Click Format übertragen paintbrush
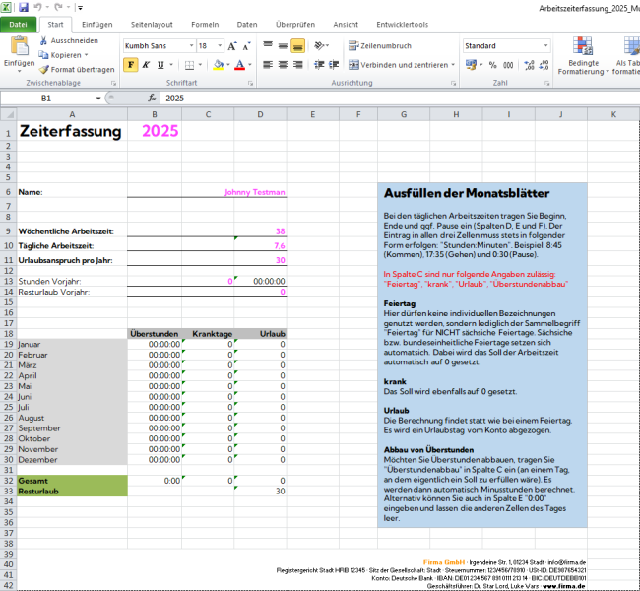The height and width of the screenshot is (591, 640). click(77, 69)
